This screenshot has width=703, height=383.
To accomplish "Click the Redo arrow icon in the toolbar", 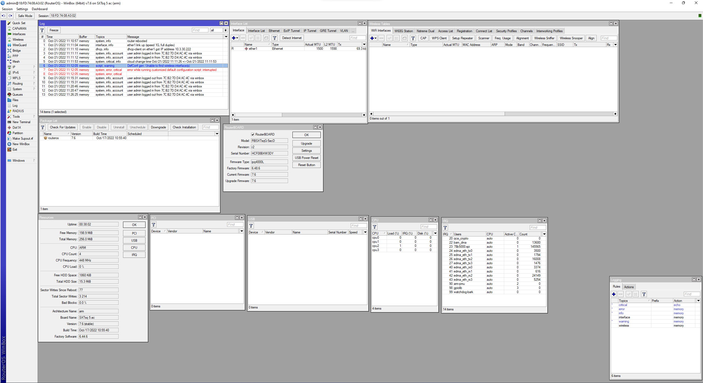I will click(10, 16).
